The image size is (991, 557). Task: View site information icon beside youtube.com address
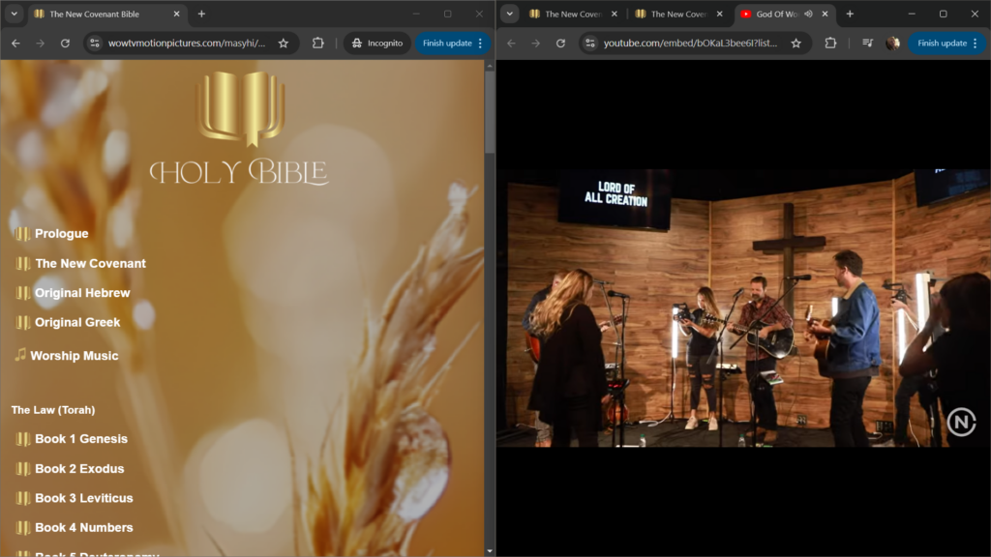(589, 44)
